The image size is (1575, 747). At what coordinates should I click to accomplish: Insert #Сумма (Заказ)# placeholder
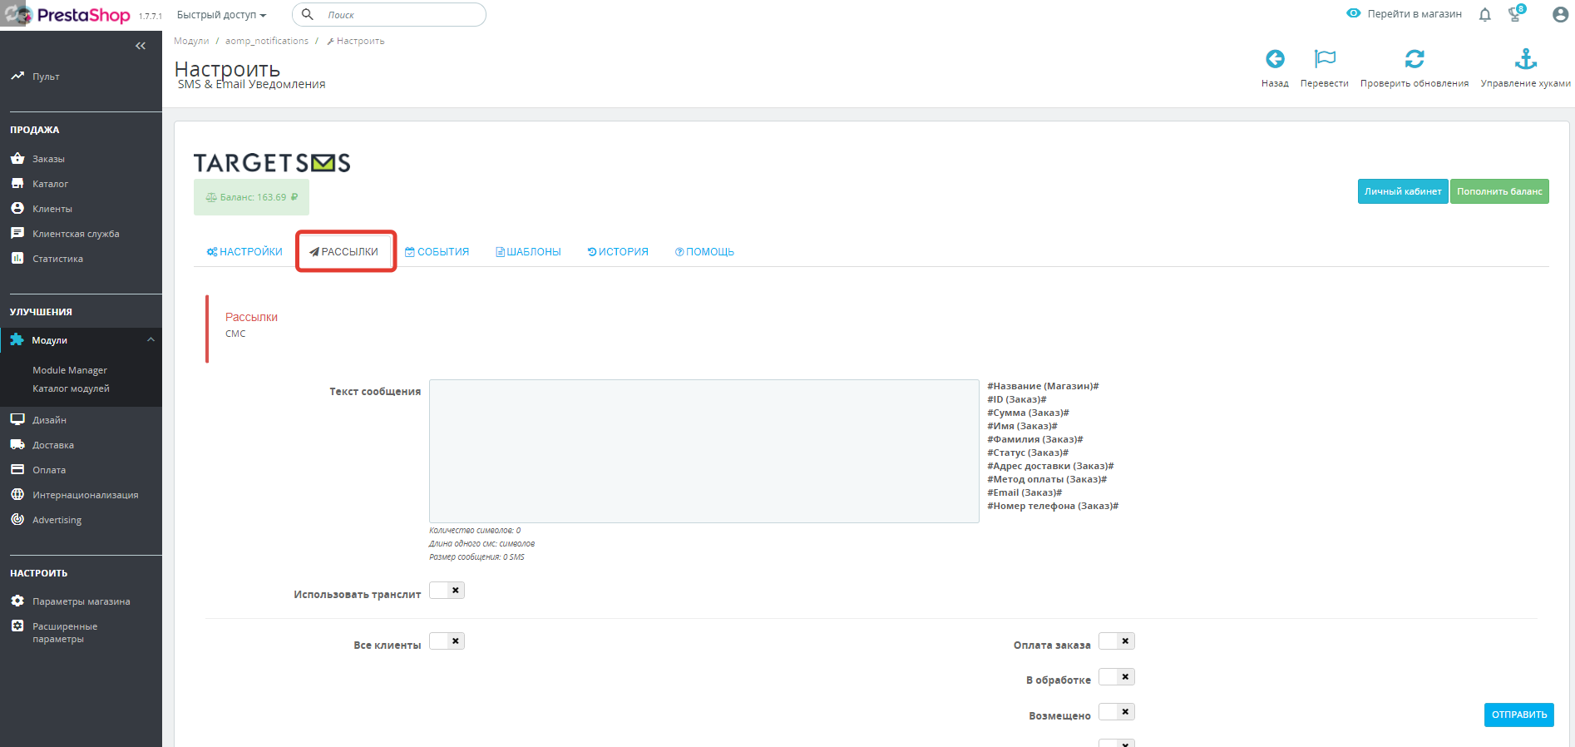pos(1028,413)
